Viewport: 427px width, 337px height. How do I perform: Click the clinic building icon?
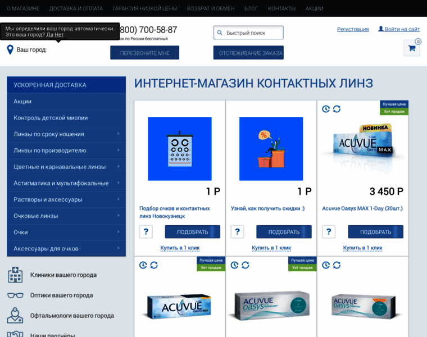(15, 275)
